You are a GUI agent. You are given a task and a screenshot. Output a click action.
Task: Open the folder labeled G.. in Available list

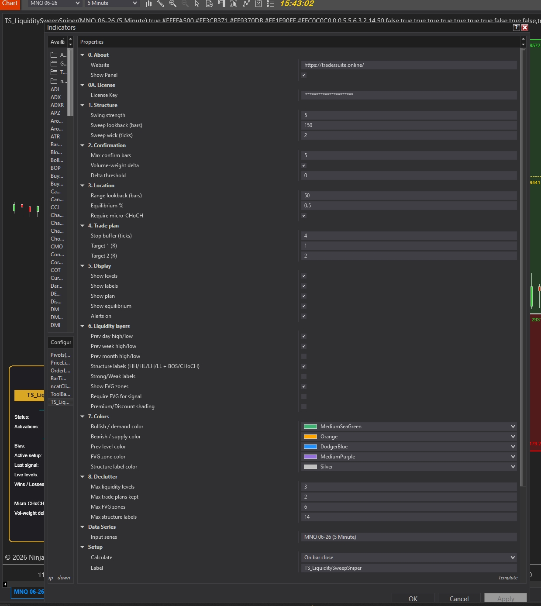59,64
